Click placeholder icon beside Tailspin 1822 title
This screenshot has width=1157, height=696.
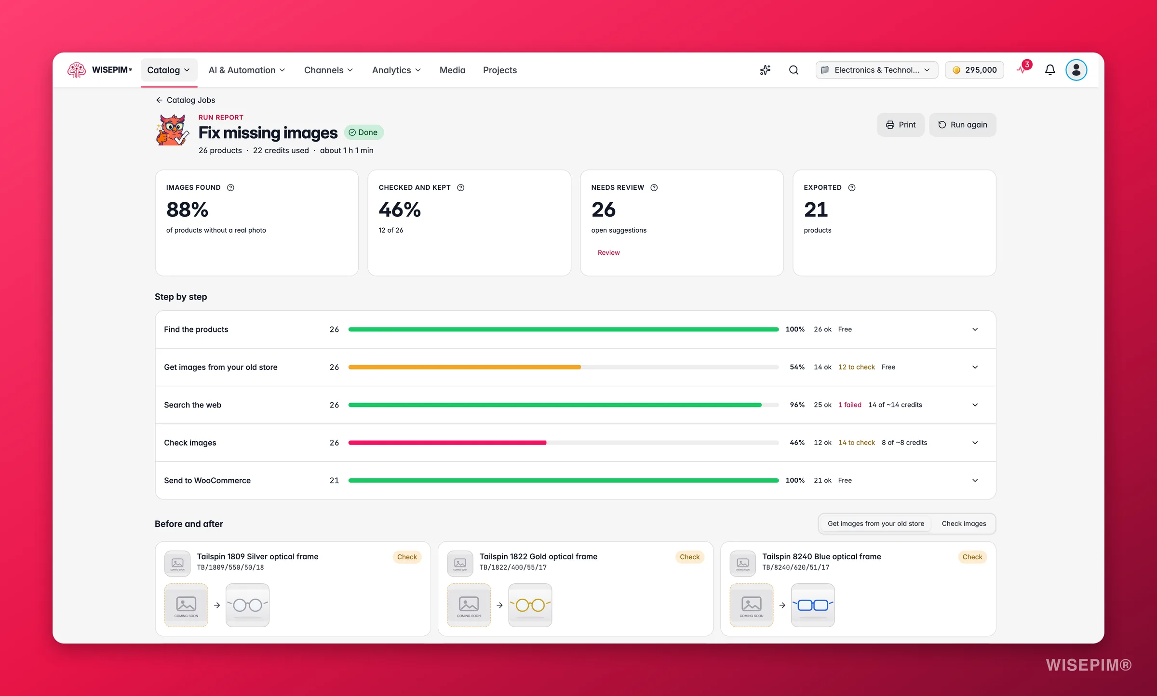click(460, 564)
